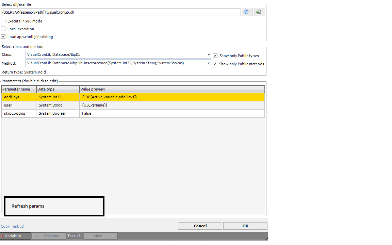This screenshot has height=245, width=392.
Task: Click the Value preview column header
Action: 172,89
